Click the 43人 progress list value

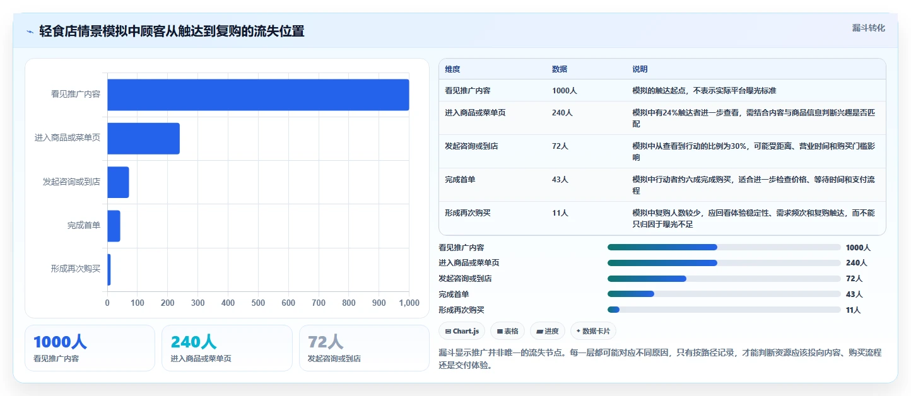point(854,294)
